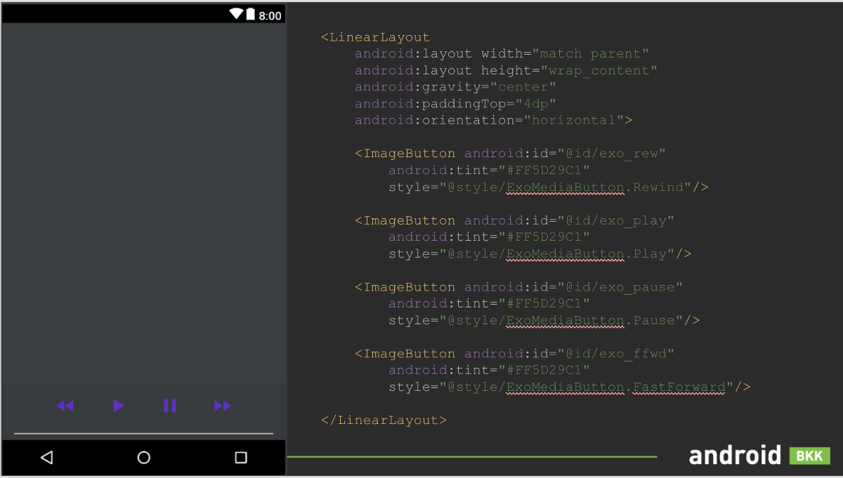Click the orientation "horizontal" value

574,120
